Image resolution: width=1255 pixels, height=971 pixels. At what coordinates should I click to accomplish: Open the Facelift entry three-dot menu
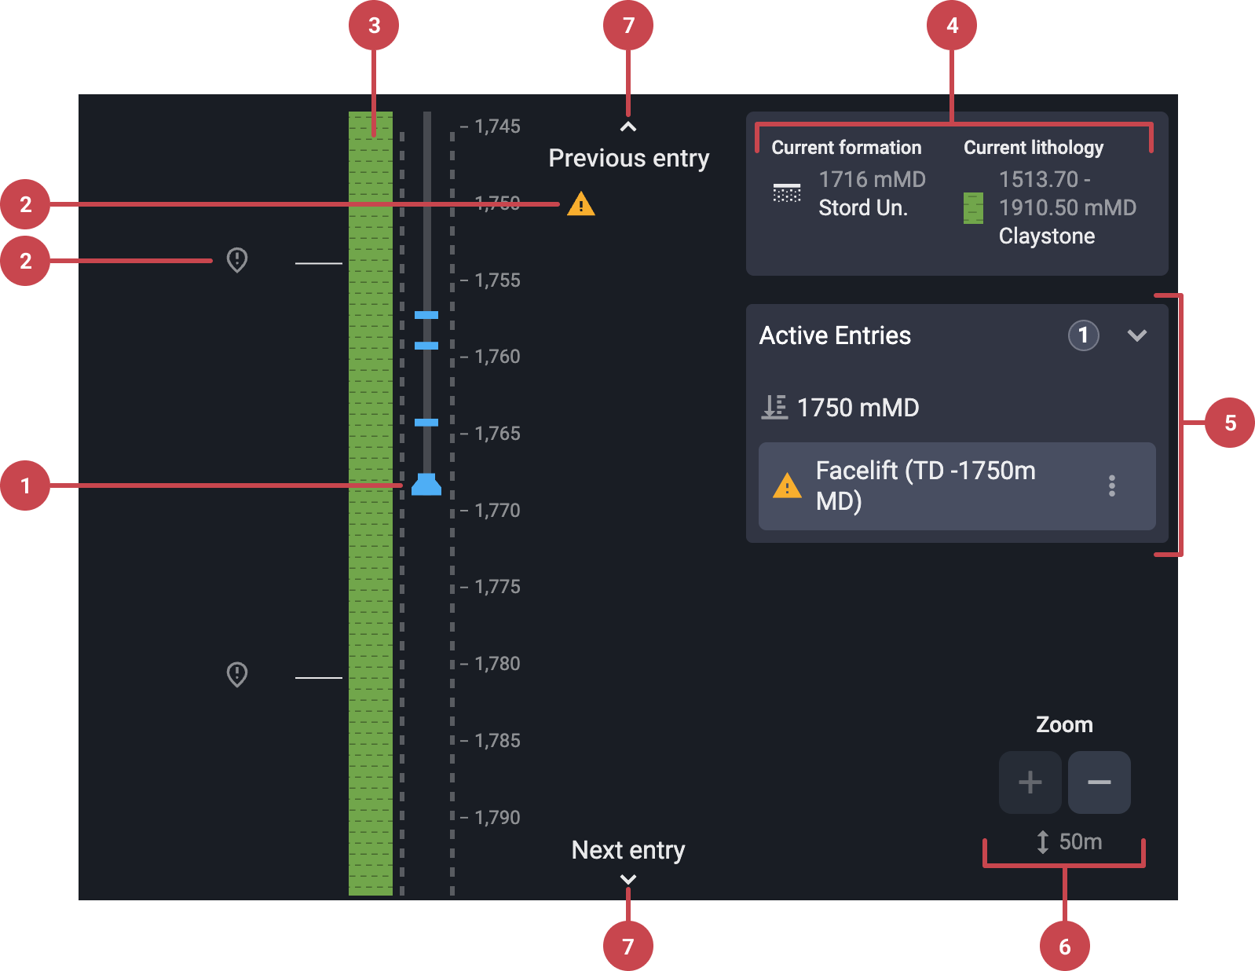click(1111, 485)
